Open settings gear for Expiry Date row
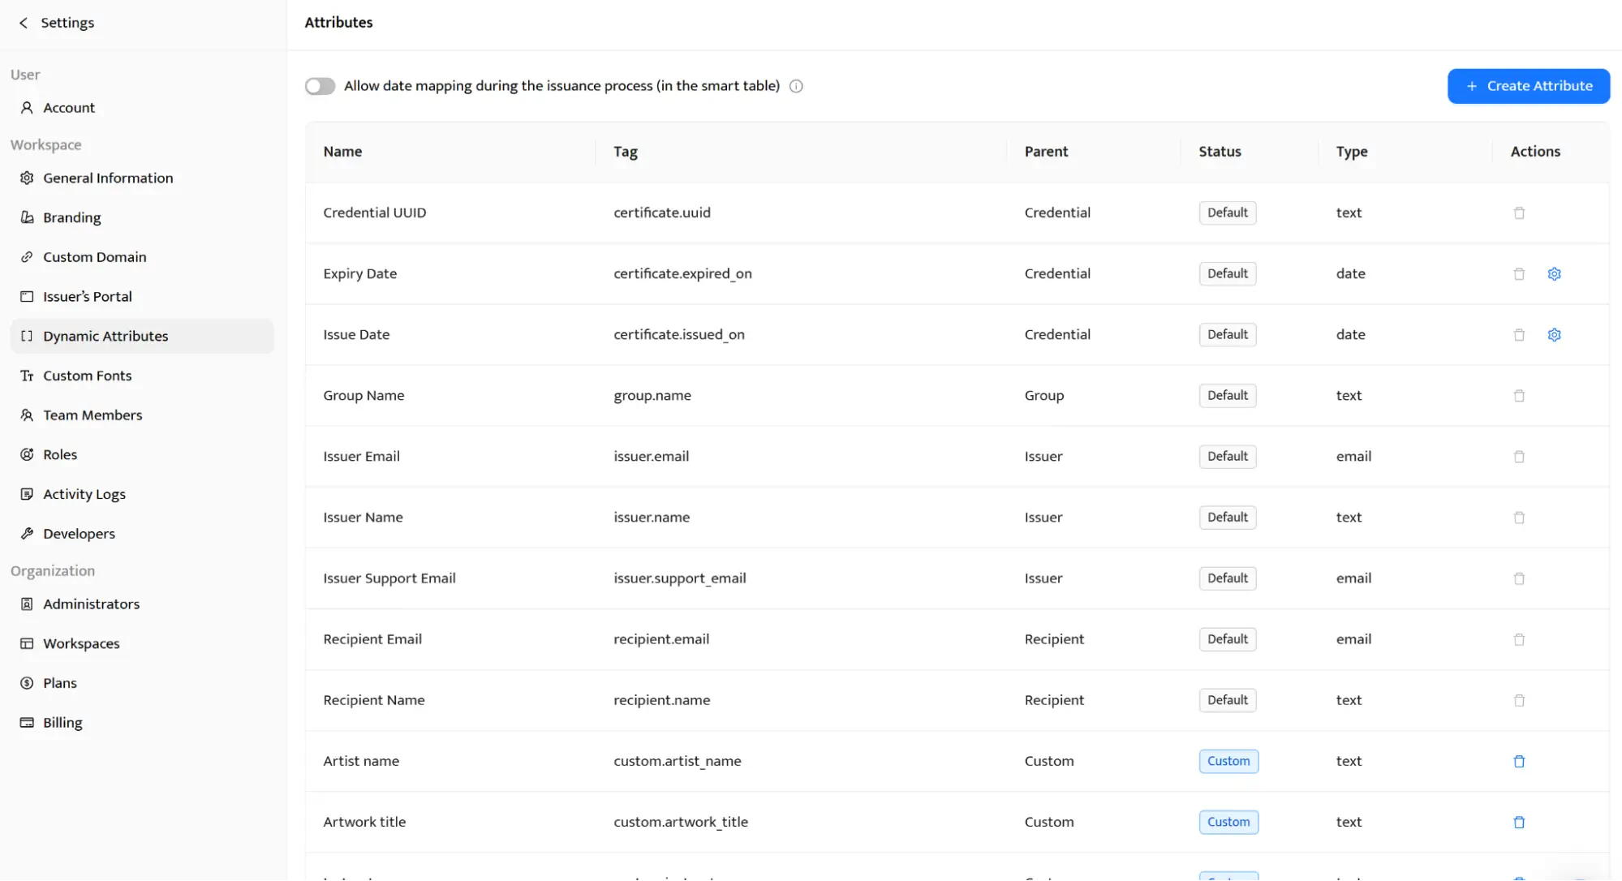Viewport: 1622px width, 881px height. [1554, 273]
